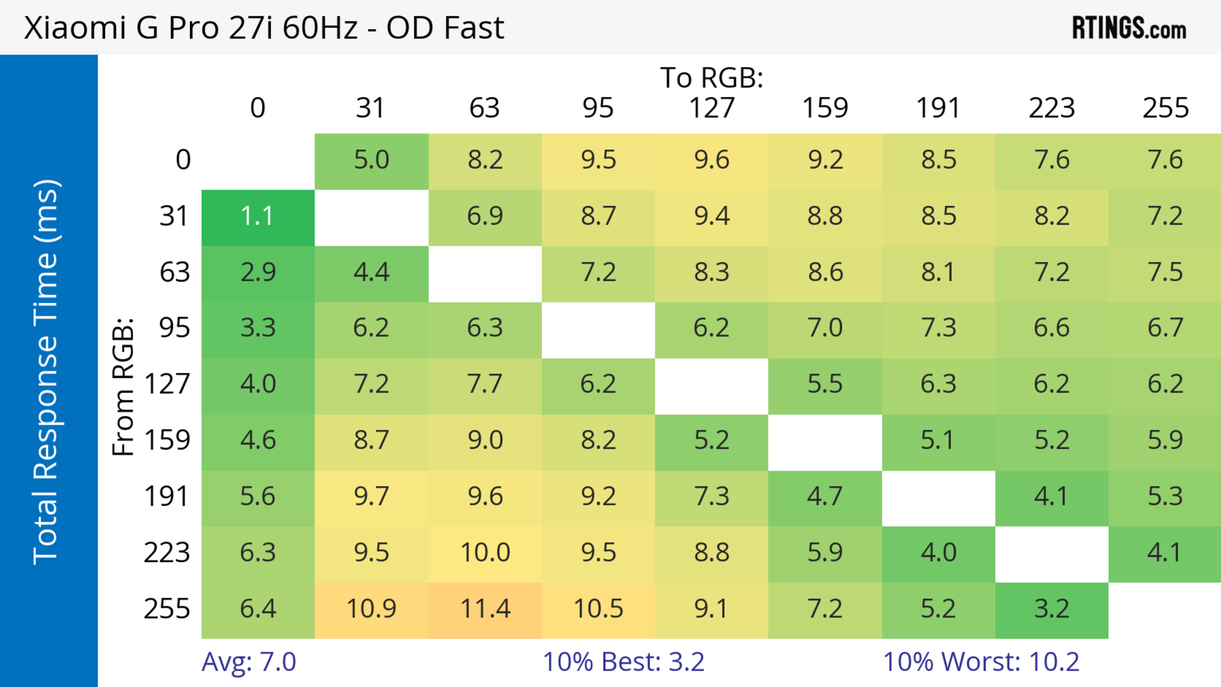Click the To RGB: column heading

tap(712, 78)
